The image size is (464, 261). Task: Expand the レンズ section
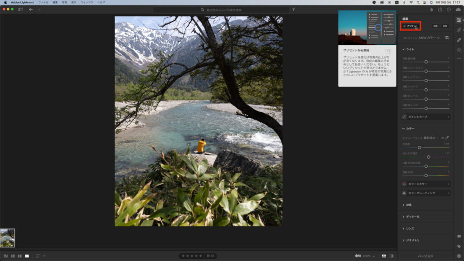point(408,228)
